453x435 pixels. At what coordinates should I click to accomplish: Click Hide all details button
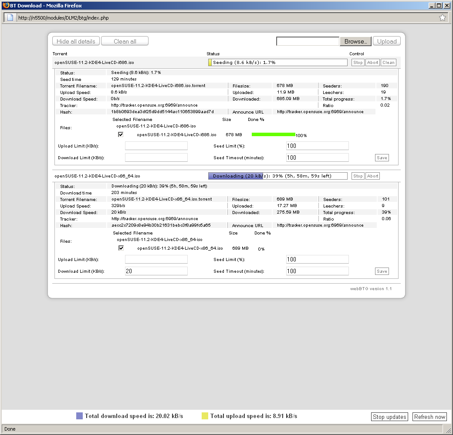(x=76, y=41)
